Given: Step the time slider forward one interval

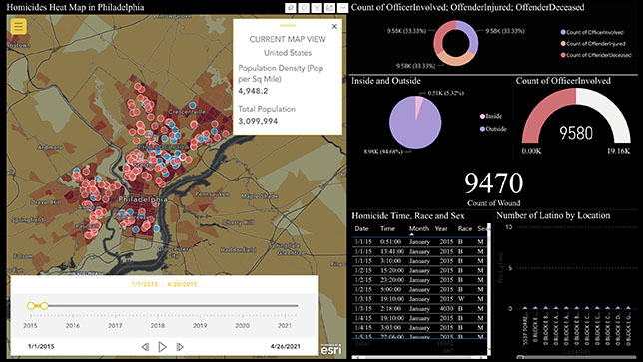Looking at the screenshot, I should [x=180, y=347].
